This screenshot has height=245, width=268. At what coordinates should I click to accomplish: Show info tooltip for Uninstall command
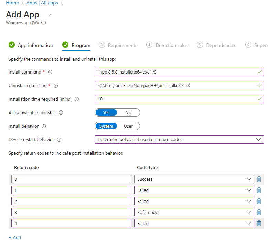coord(56,86)
